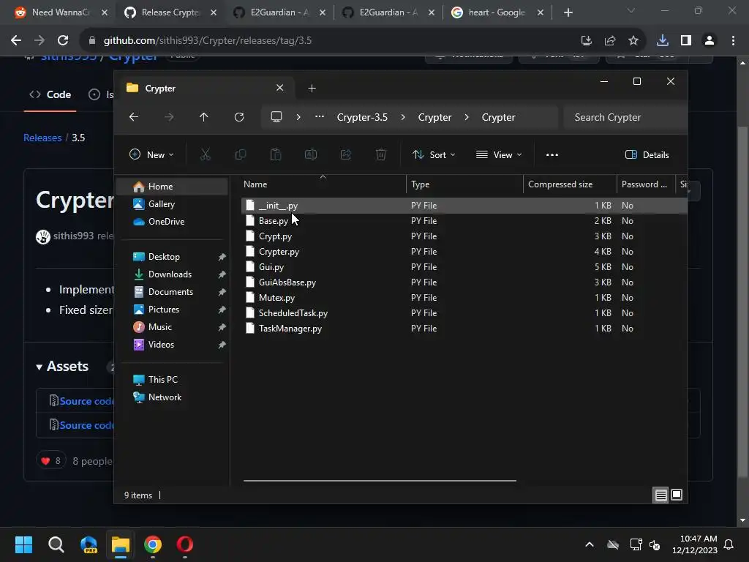This screenshot has width=749, height=562.
Task: Refresh the Explorer folder view
Action: [239, 117]
